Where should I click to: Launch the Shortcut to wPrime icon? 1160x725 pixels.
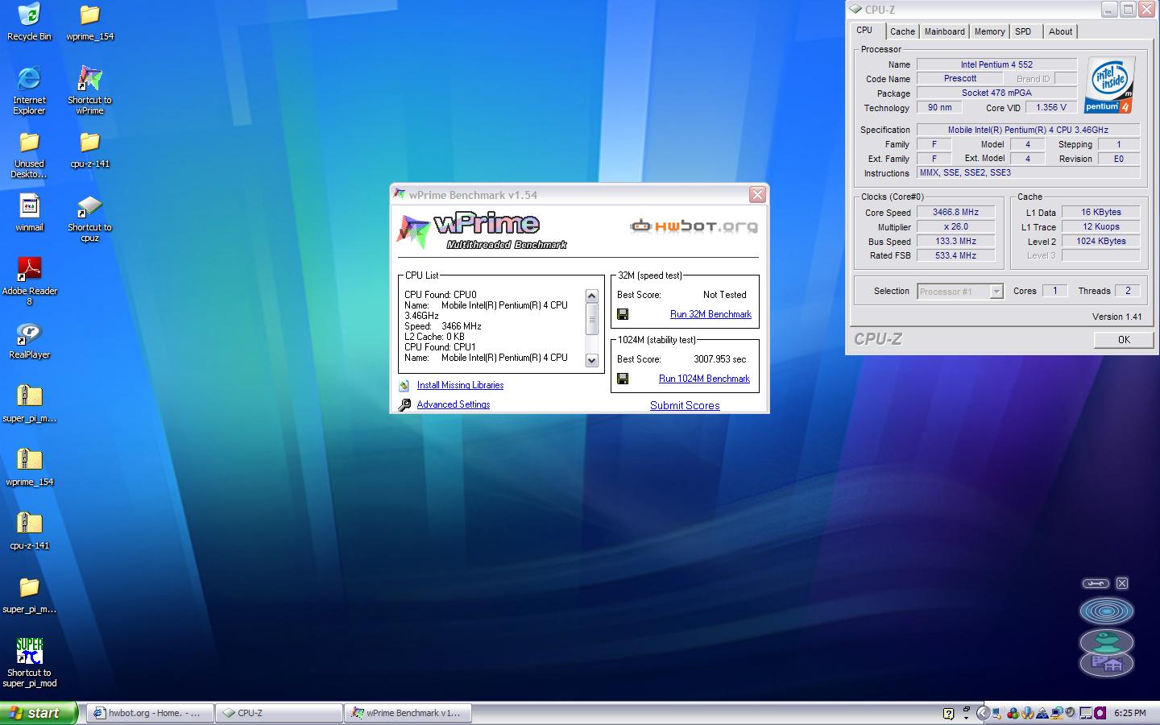(x=89, y=89)
